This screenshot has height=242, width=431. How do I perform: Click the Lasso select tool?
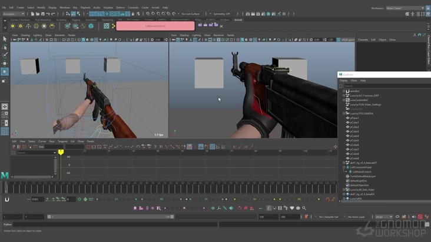(5, 47)
